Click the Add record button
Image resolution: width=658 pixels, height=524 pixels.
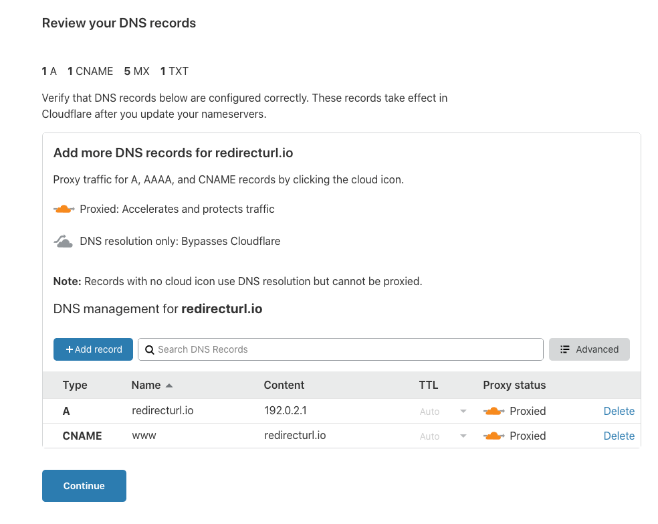(x=93, y=349)
